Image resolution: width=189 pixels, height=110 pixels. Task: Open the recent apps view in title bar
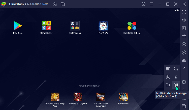click(x=63, y=4)
